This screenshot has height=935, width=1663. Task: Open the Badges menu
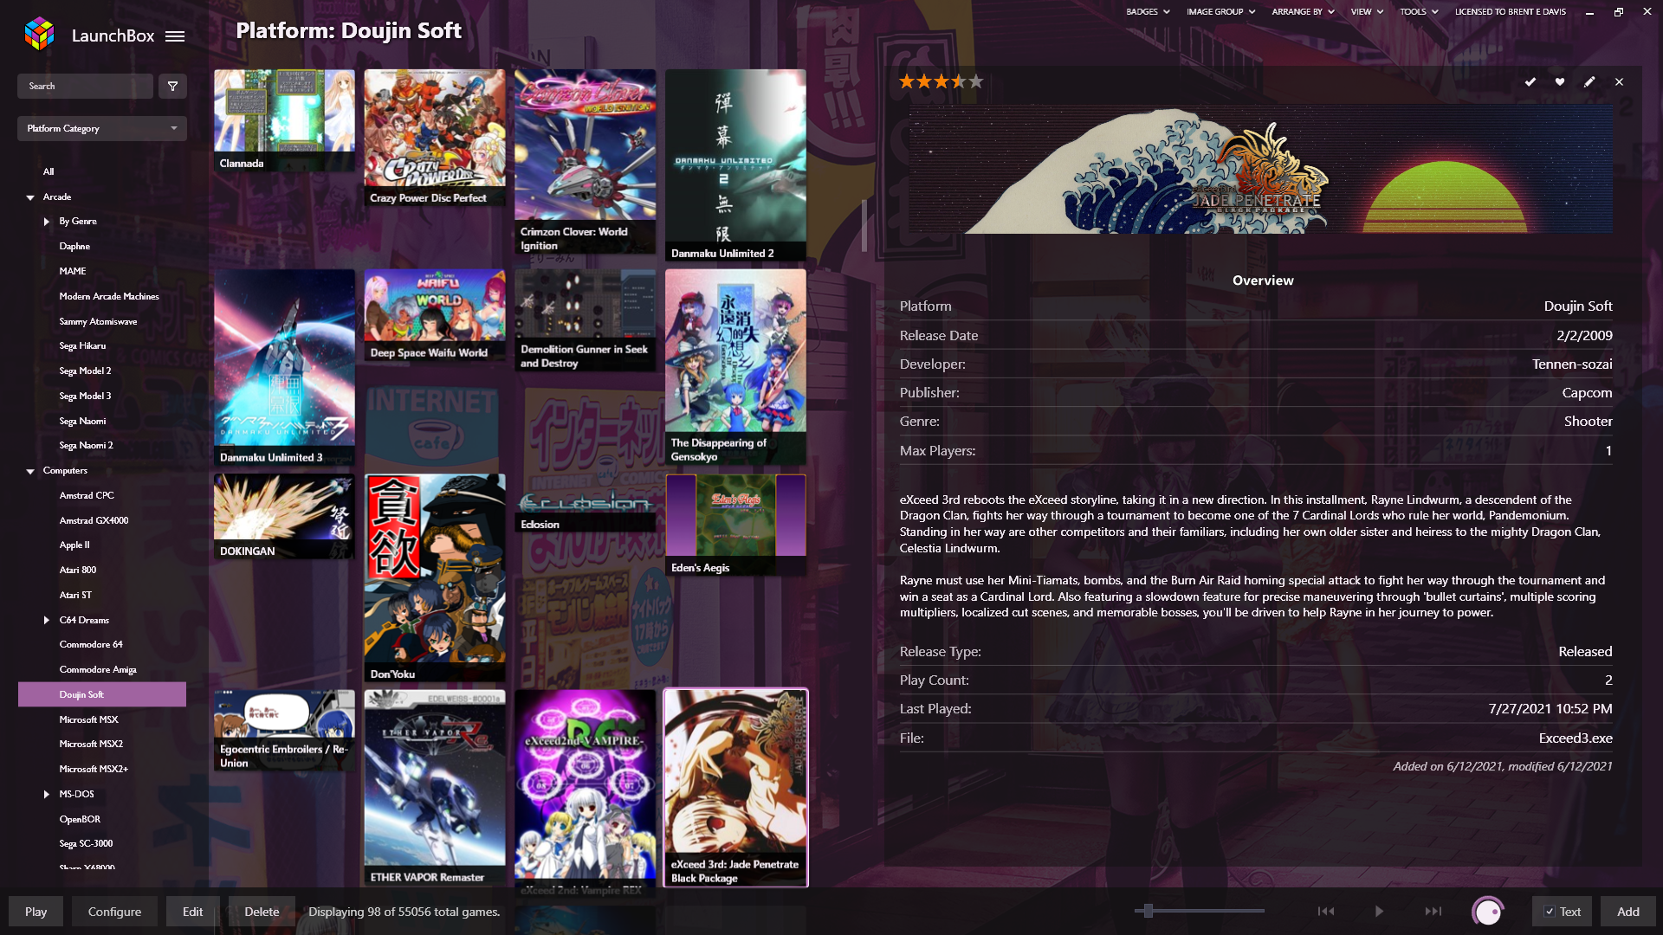point(1148,12)
